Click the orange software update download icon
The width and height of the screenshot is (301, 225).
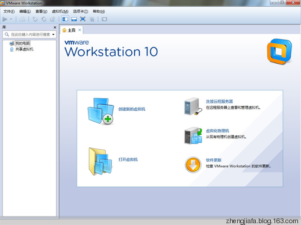(x=193, y=165)
